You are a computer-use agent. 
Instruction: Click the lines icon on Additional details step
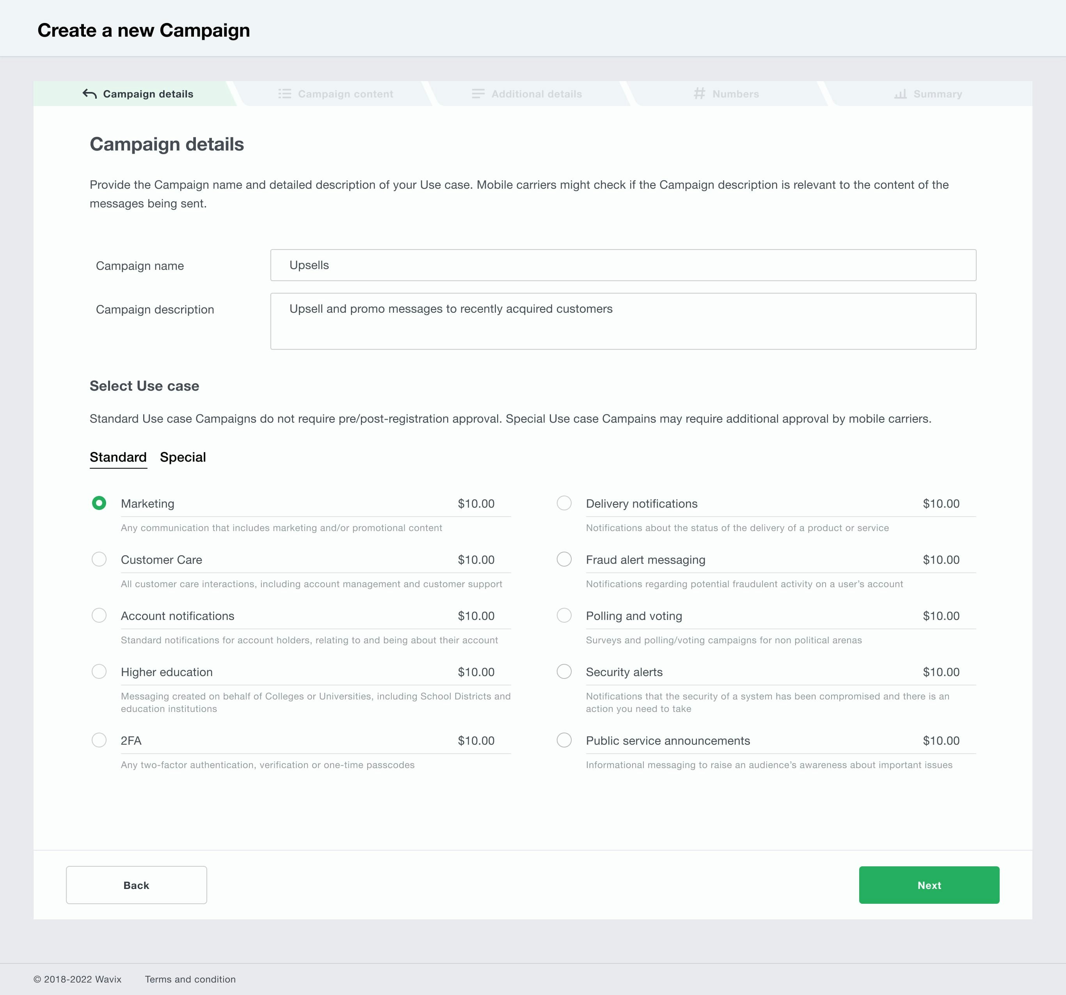pyautogui.click(x=477, y=93)
